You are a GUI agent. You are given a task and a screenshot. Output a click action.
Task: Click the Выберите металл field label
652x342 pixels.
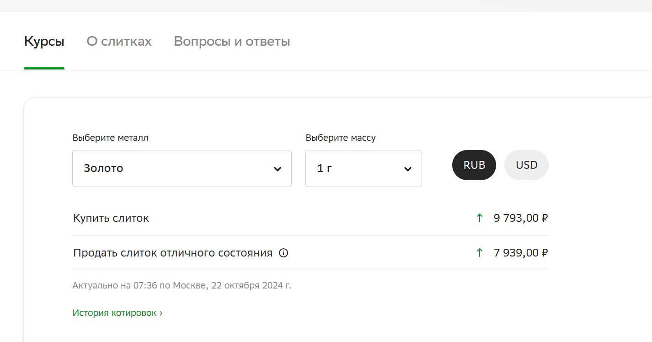(x=110, y=138)
